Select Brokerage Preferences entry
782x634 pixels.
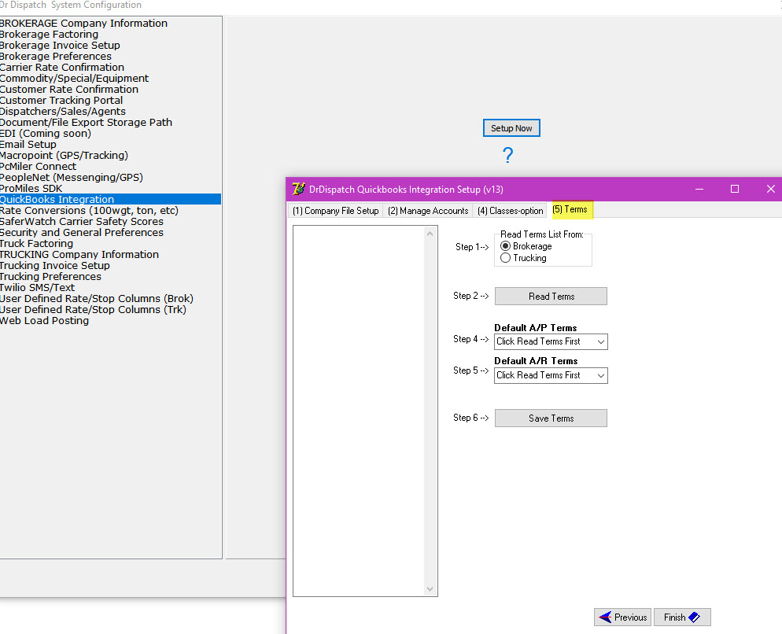(55, 57)
